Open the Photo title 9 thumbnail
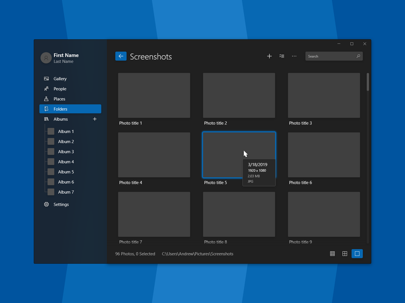 324,214
